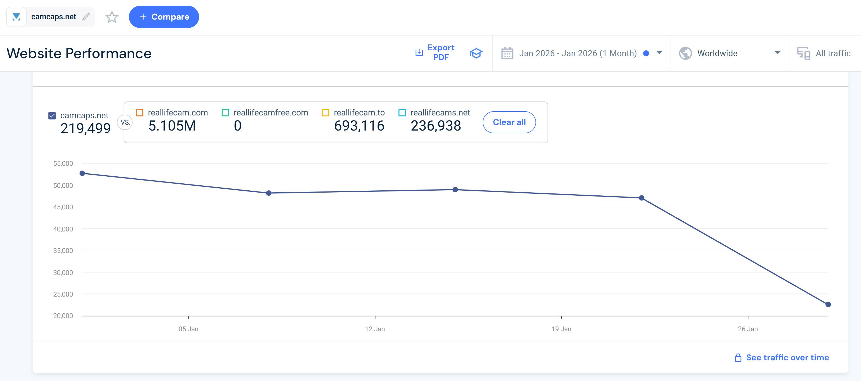Check the reallifecamfree.com checkbox
This screenshot has height=381, width=861.
[226, 113]
